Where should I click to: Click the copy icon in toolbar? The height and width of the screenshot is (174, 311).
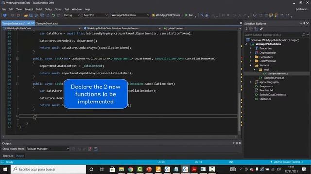[42, 15]
